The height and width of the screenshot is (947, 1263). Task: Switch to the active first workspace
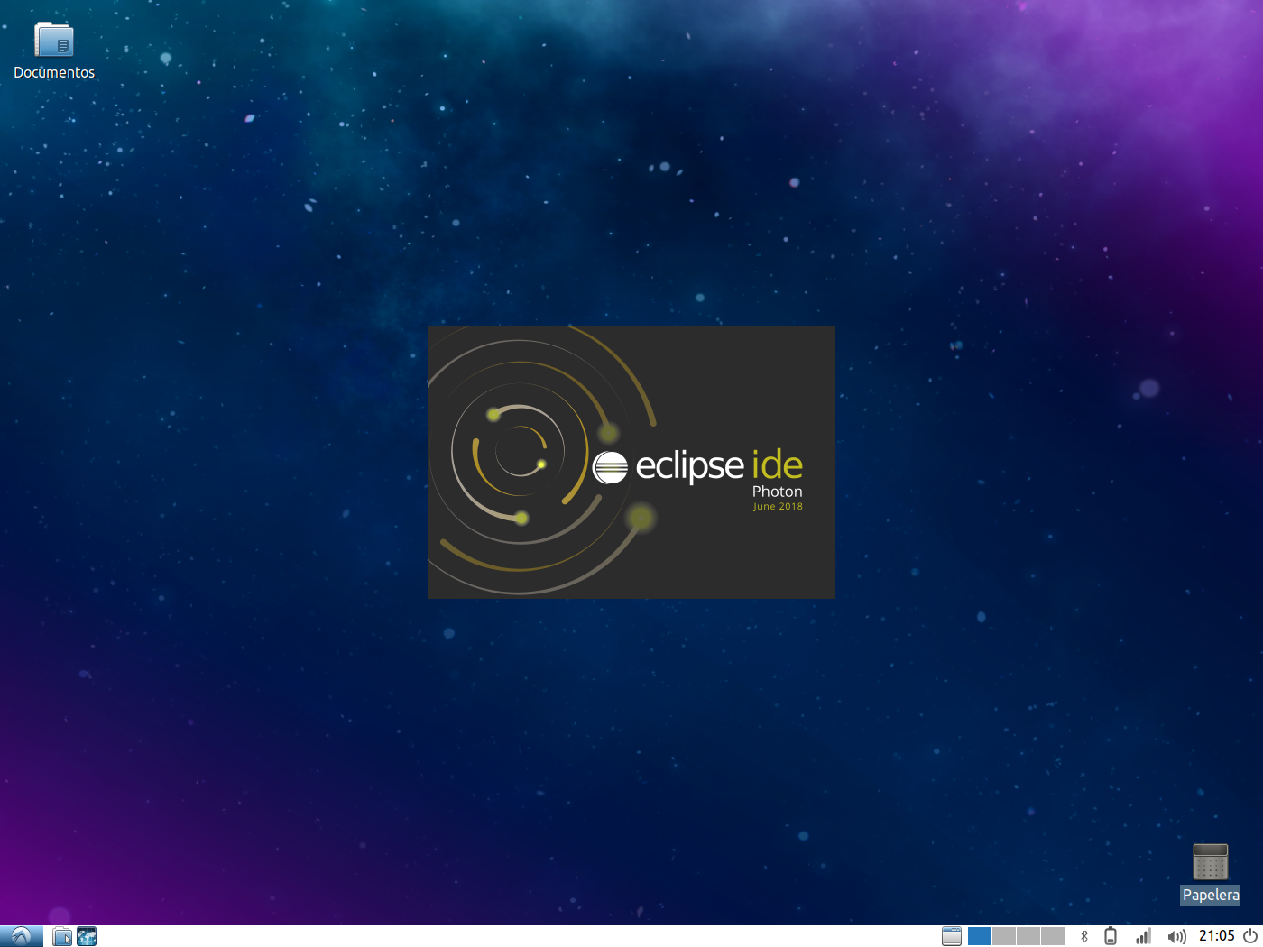(x=980, y=936)
